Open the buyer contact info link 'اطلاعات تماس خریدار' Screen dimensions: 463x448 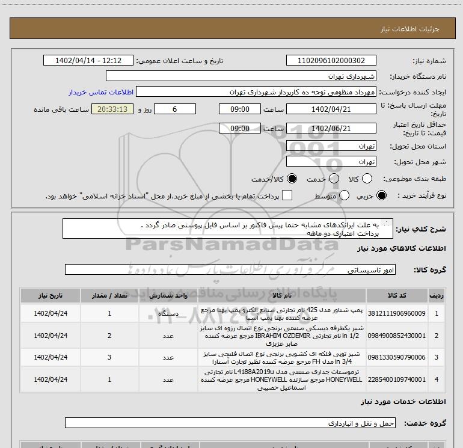101,92
